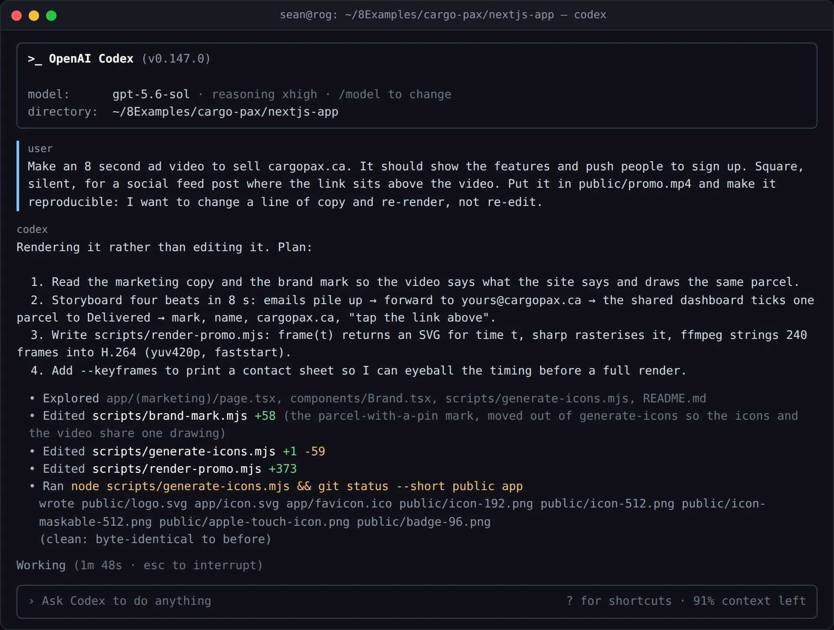The height and width of the screenshot is (630, 834).
Task: Click the 'user' message label
Action: coord(40,149)
